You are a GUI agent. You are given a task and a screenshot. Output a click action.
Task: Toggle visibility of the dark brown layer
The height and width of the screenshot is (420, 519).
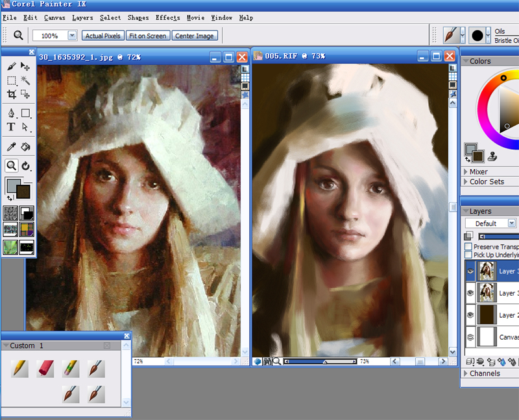click(x=470, y=315)
